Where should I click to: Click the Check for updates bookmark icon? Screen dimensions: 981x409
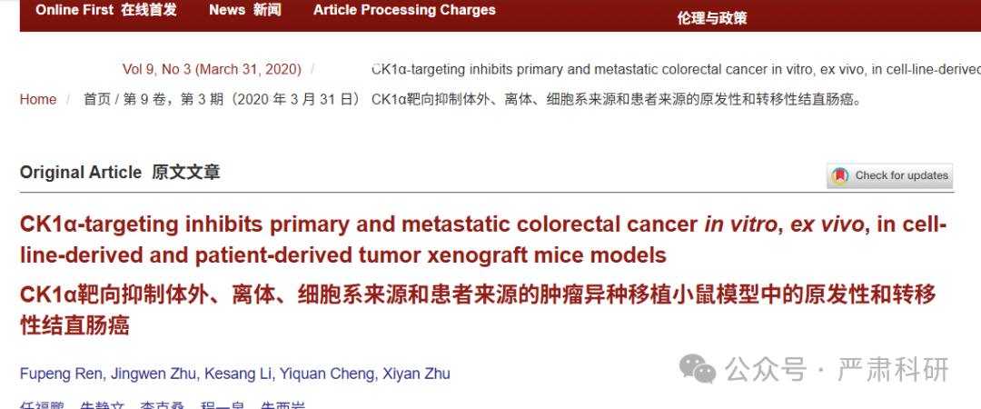[x=839, y=176]
